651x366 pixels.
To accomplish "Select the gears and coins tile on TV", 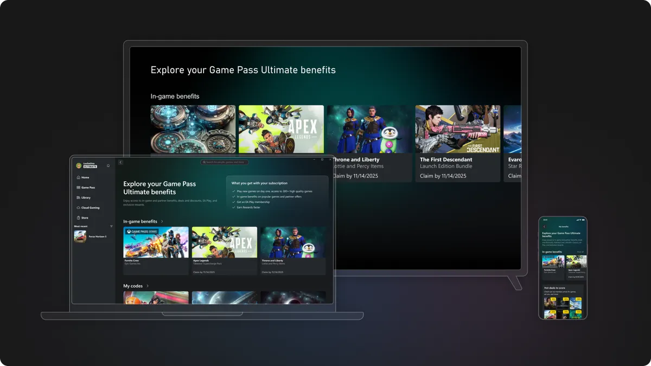I will pyautogui.click(x=193, y=130).
